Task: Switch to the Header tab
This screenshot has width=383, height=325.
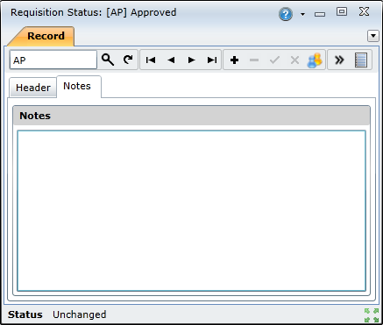Action: tap(33, 88)
